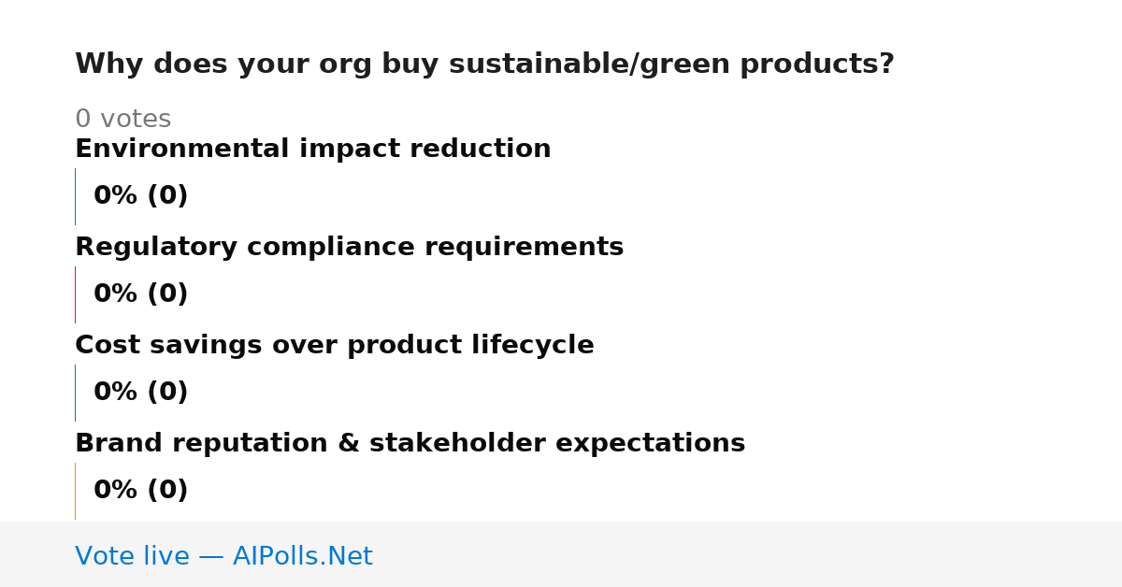Image resolution: width=1122 pixels, height=587 pixels.
Task: Select Environmental impact reduction option
Action: point(313,149)
